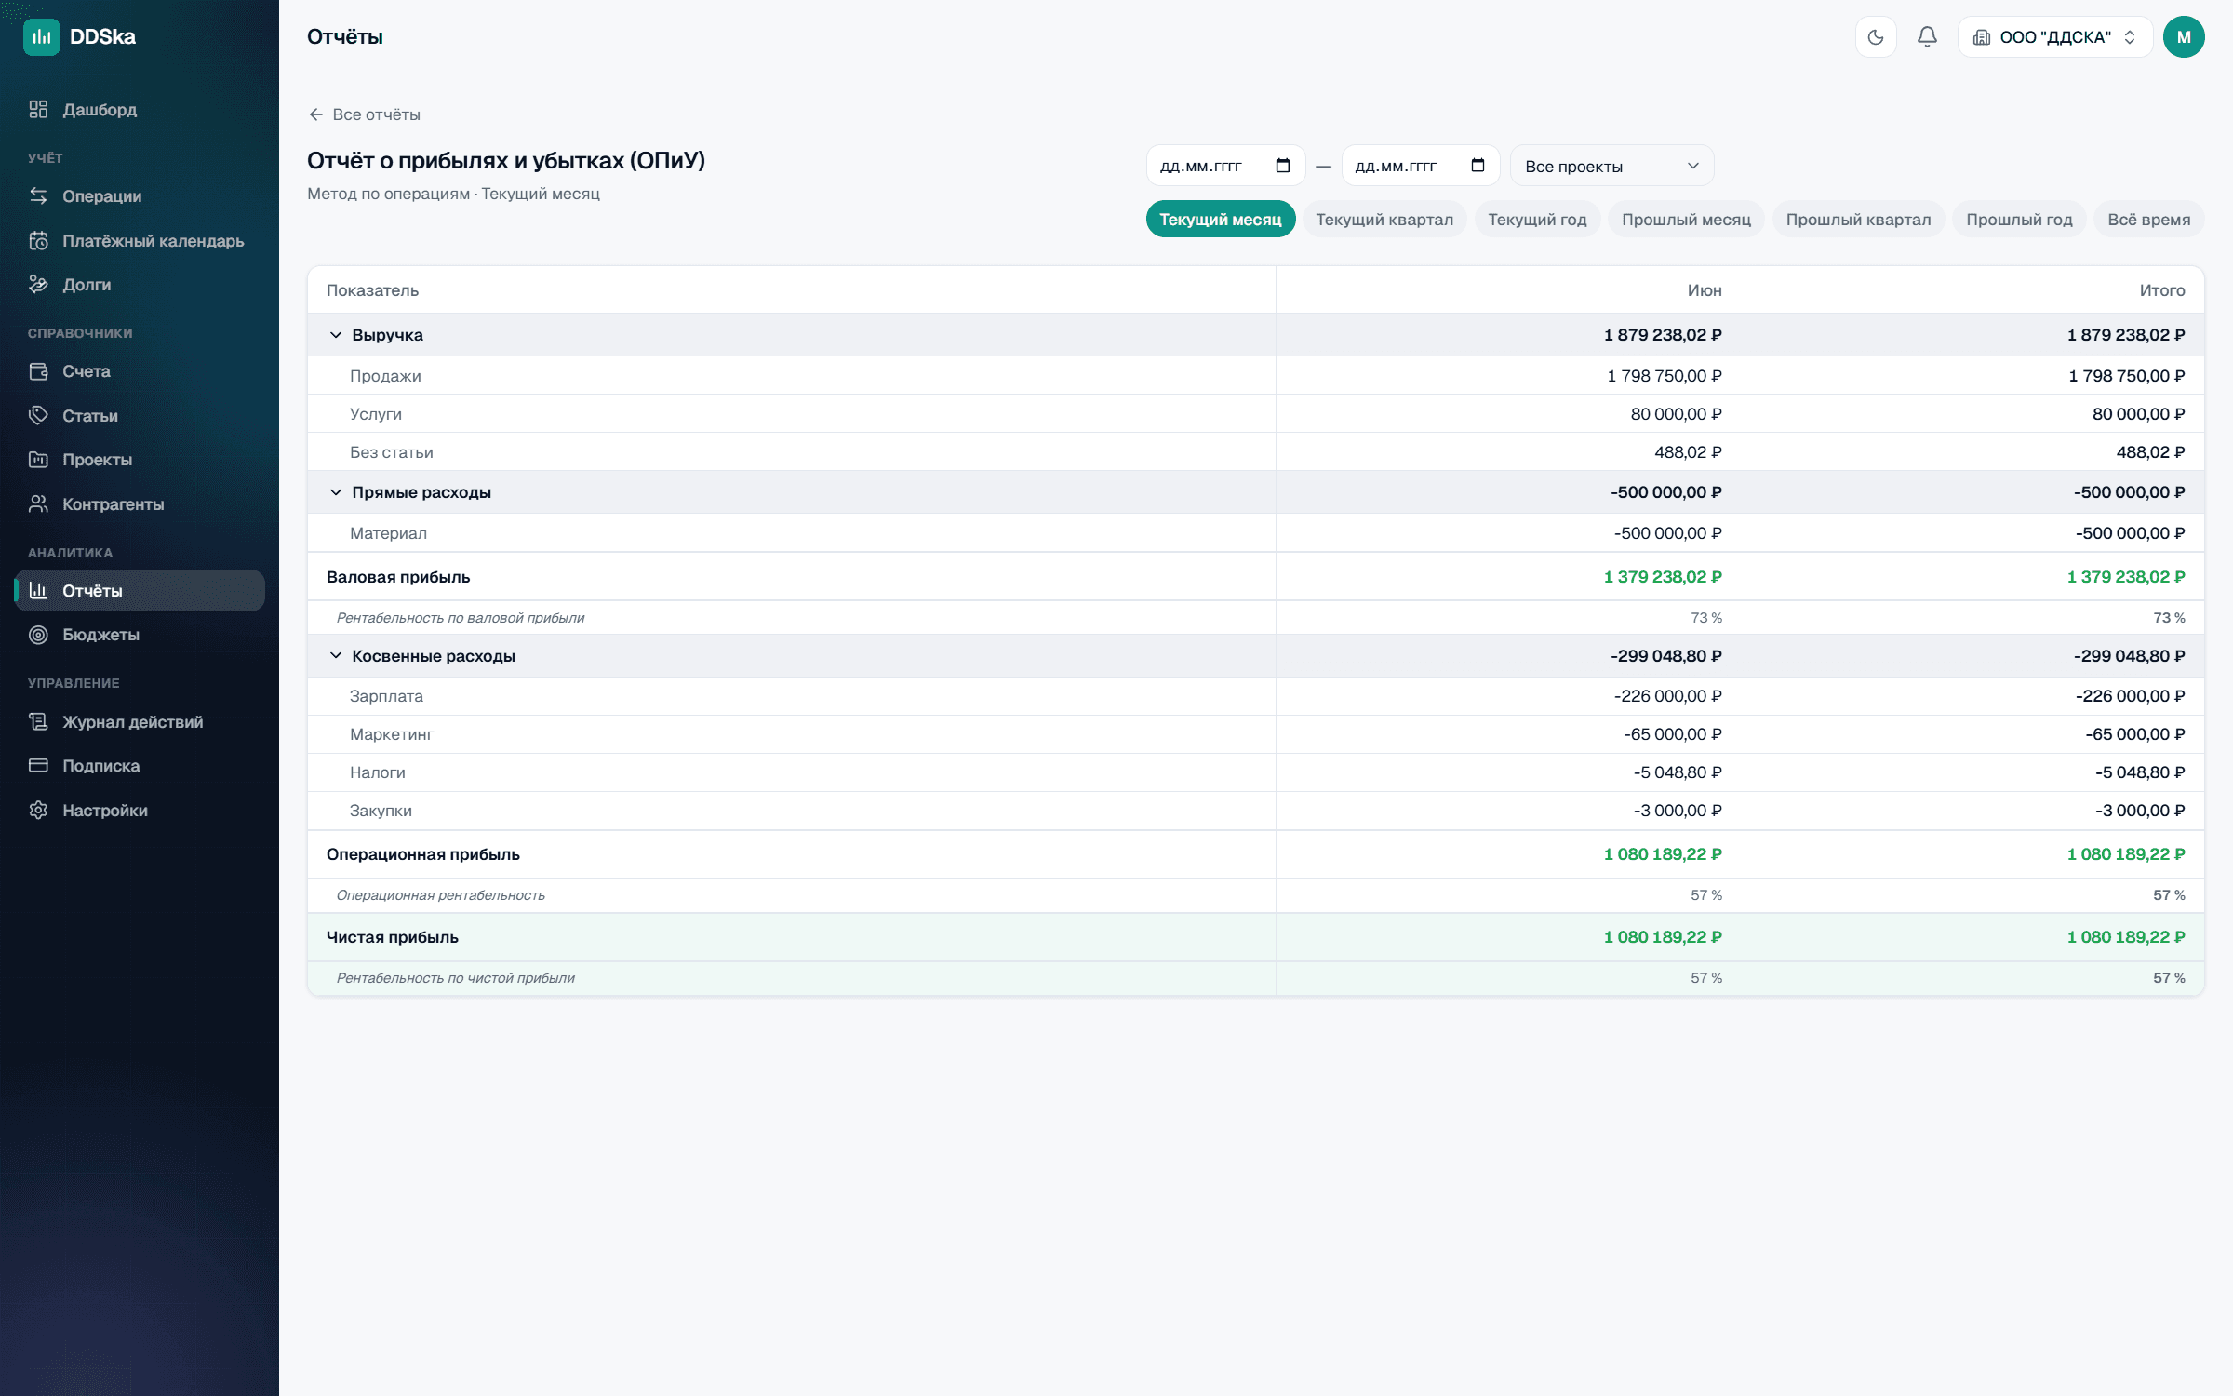Click the Долги hand-coins icon
The image size is (2233, 1396).
pyautogui.click(x=38, y=285)
